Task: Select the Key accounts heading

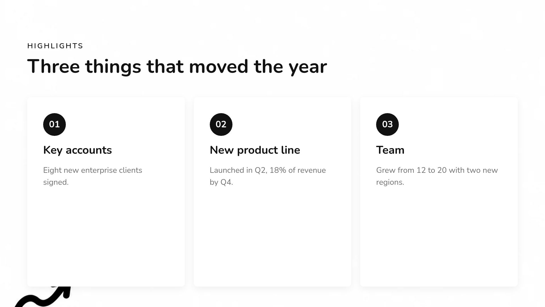Action: (77, 150)
